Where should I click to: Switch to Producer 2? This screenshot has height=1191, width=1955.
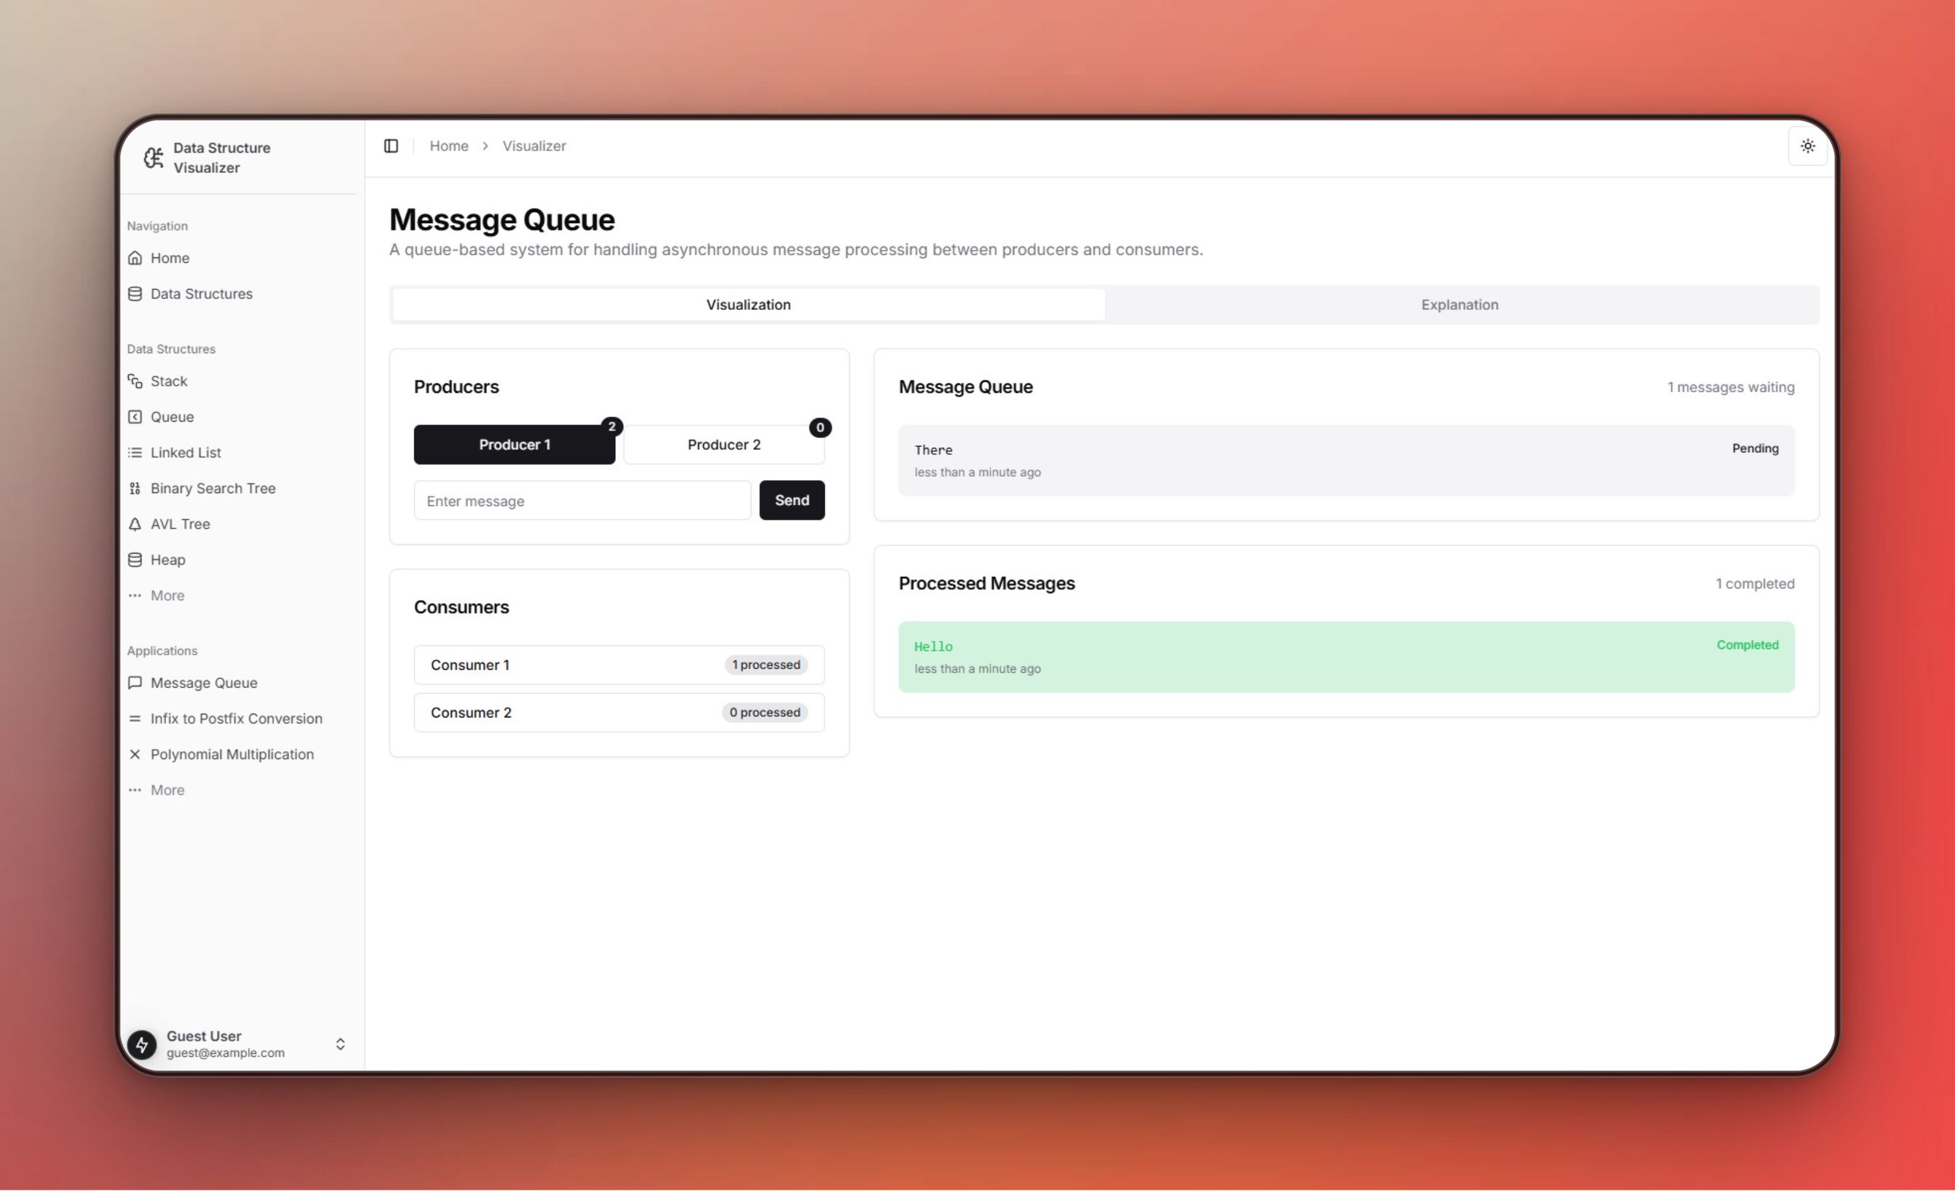[x=723, y=444]
